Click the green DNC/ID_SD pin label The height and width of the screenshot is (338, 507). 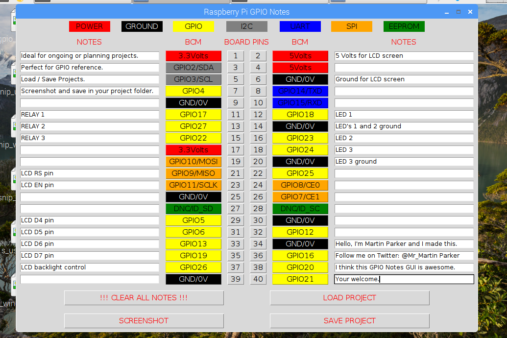pyautogui.click(x=193, y=209)
